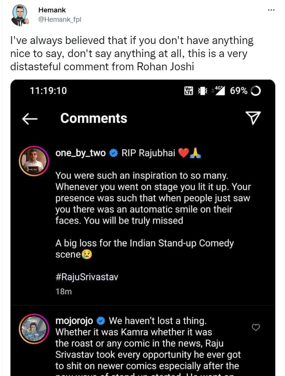Click the one_by_two verified badge
285x376 pixels.
click(x=113, y=153)
